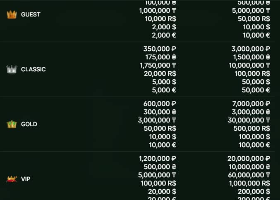Select the CLASSIC level label
The image size is (280, 200).
[34, 69]
